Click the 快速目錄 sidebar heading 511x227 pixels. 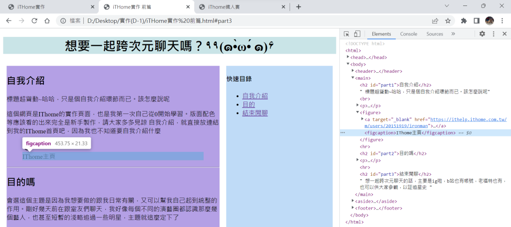coord(239,79)
